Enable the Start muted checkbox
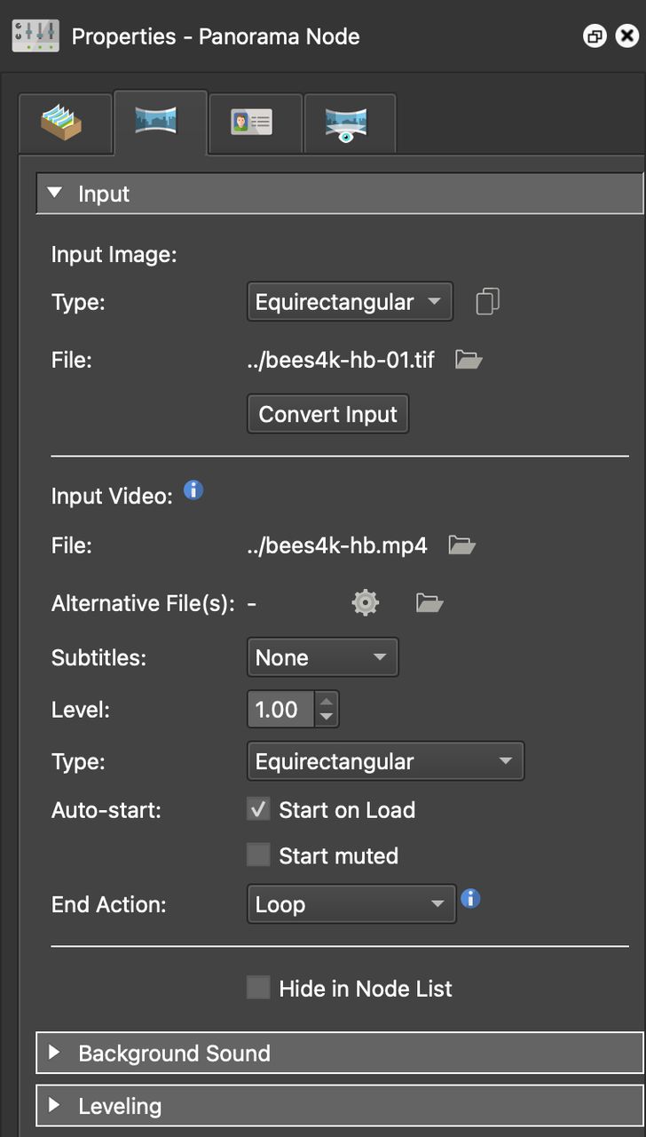This screenshot has width=646, height=1137. coord(258,855)
